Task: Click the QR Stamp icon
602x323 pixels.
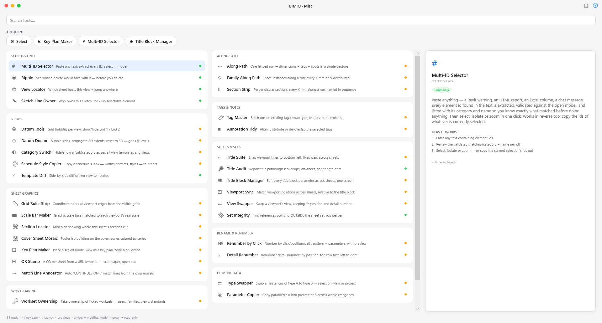Action: (14, 261)
